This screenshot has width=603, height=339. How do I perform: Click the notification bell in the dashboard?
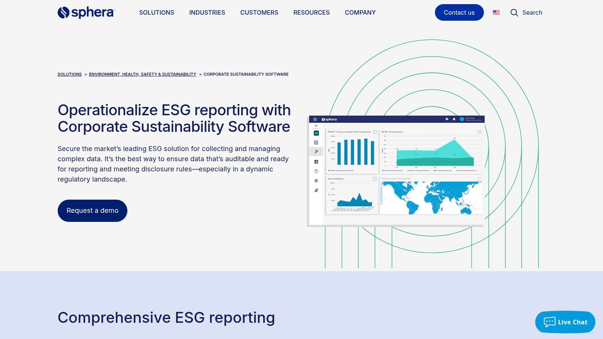tap(454, 119)
